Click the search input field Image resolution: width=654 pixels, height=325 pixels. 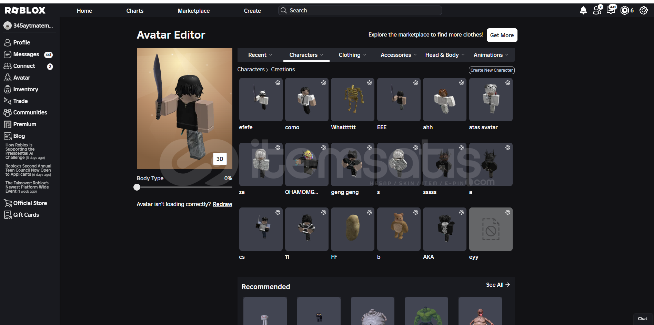point(360,10)
